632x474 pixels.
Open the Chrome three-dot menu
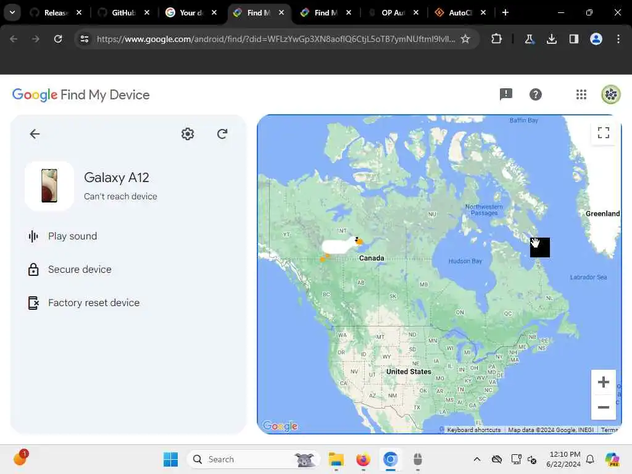click(618, 39)
